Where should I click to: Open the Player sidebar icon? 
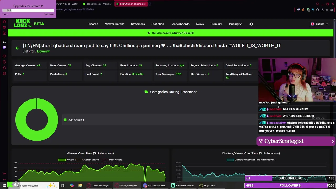[x=4, y=56]
